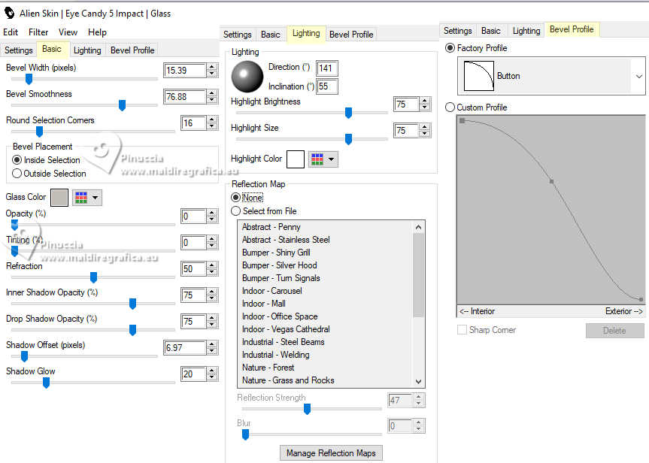Click the Highlight Size slider handle
Viewport: 649px width, 463px height.
click(x=348, y=139)
